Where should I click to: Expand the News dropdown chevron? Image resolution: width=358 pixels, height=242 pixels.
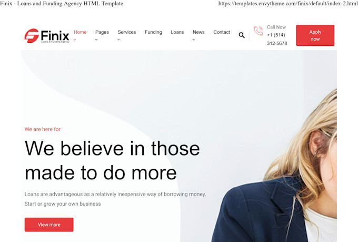(x=194, y=40)
